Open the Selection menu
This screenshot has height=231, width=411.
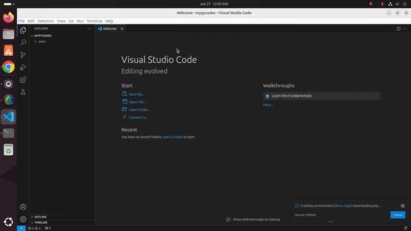[x=46, y=21]
